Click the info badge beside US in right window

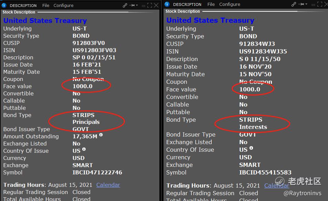[x=251, y=148]
